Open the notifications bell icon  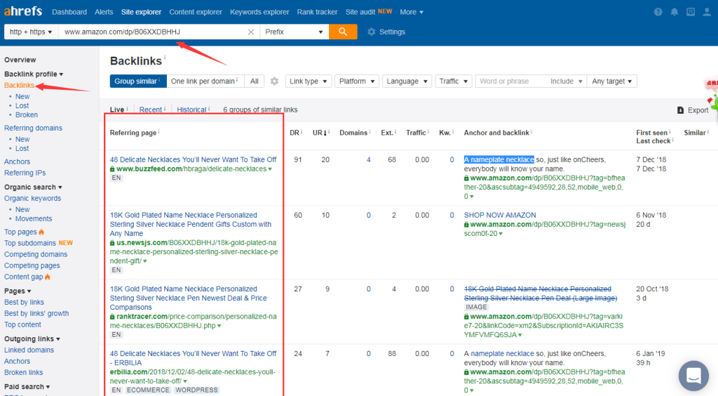(x=675, y=13)
